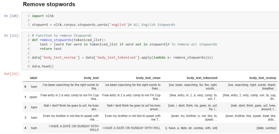Click the 'def remove_stopwords' line

[69, 40]
